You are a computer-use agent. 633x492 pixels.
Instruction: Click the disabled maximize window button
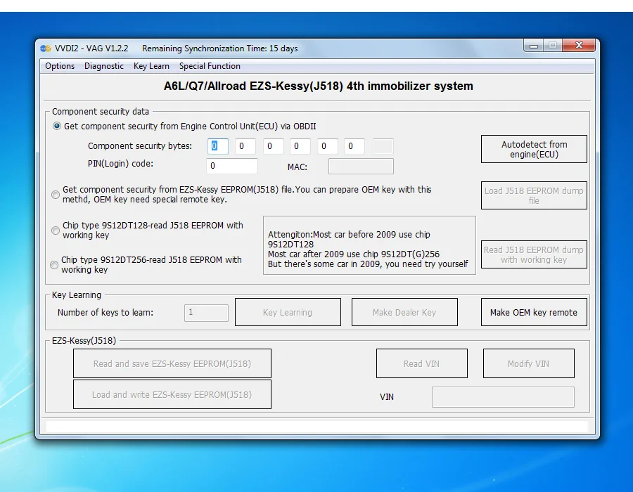(553, 45)
